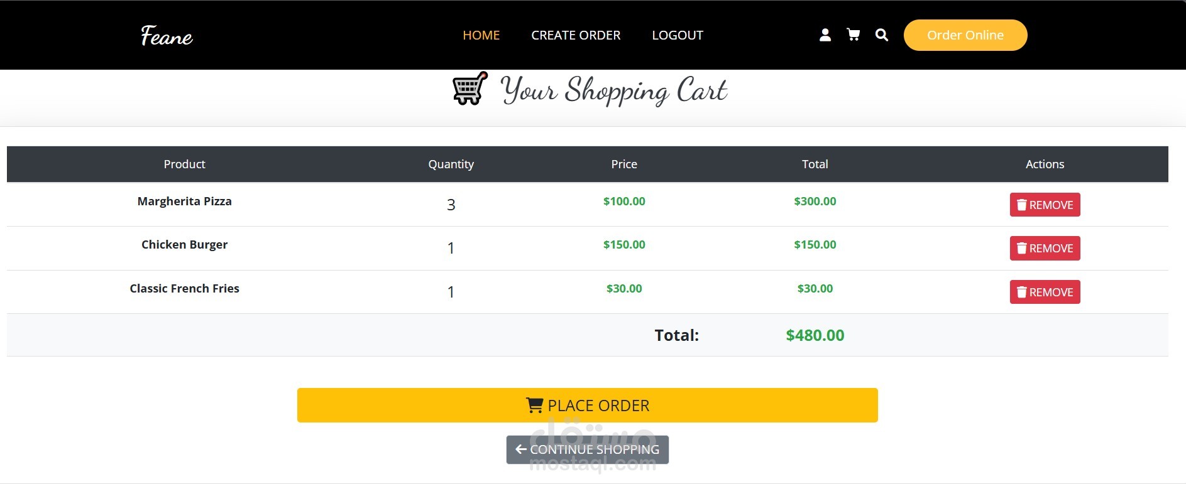Screen dimensions: 1186x484
Task: Click the Feane logo
Action: point(167,36)
